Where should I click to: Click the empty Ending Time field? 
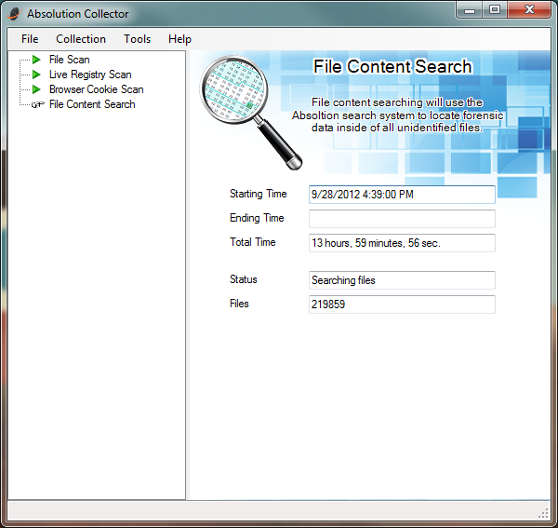pos(402,219)
